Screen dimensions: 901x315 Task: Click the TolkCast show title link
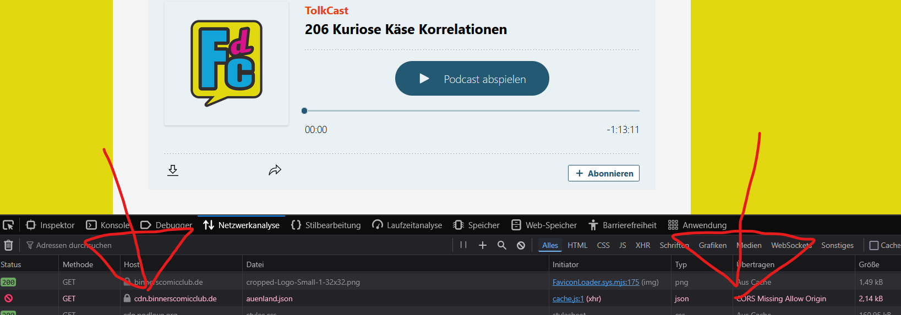tap(326, 10)
